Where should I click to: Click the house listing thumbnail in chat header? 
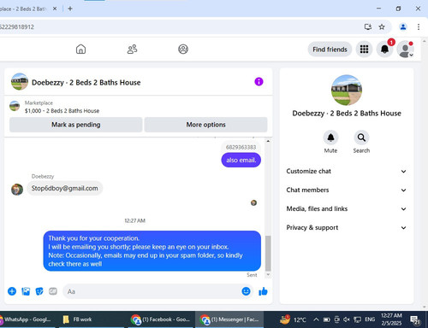[20, 82]
